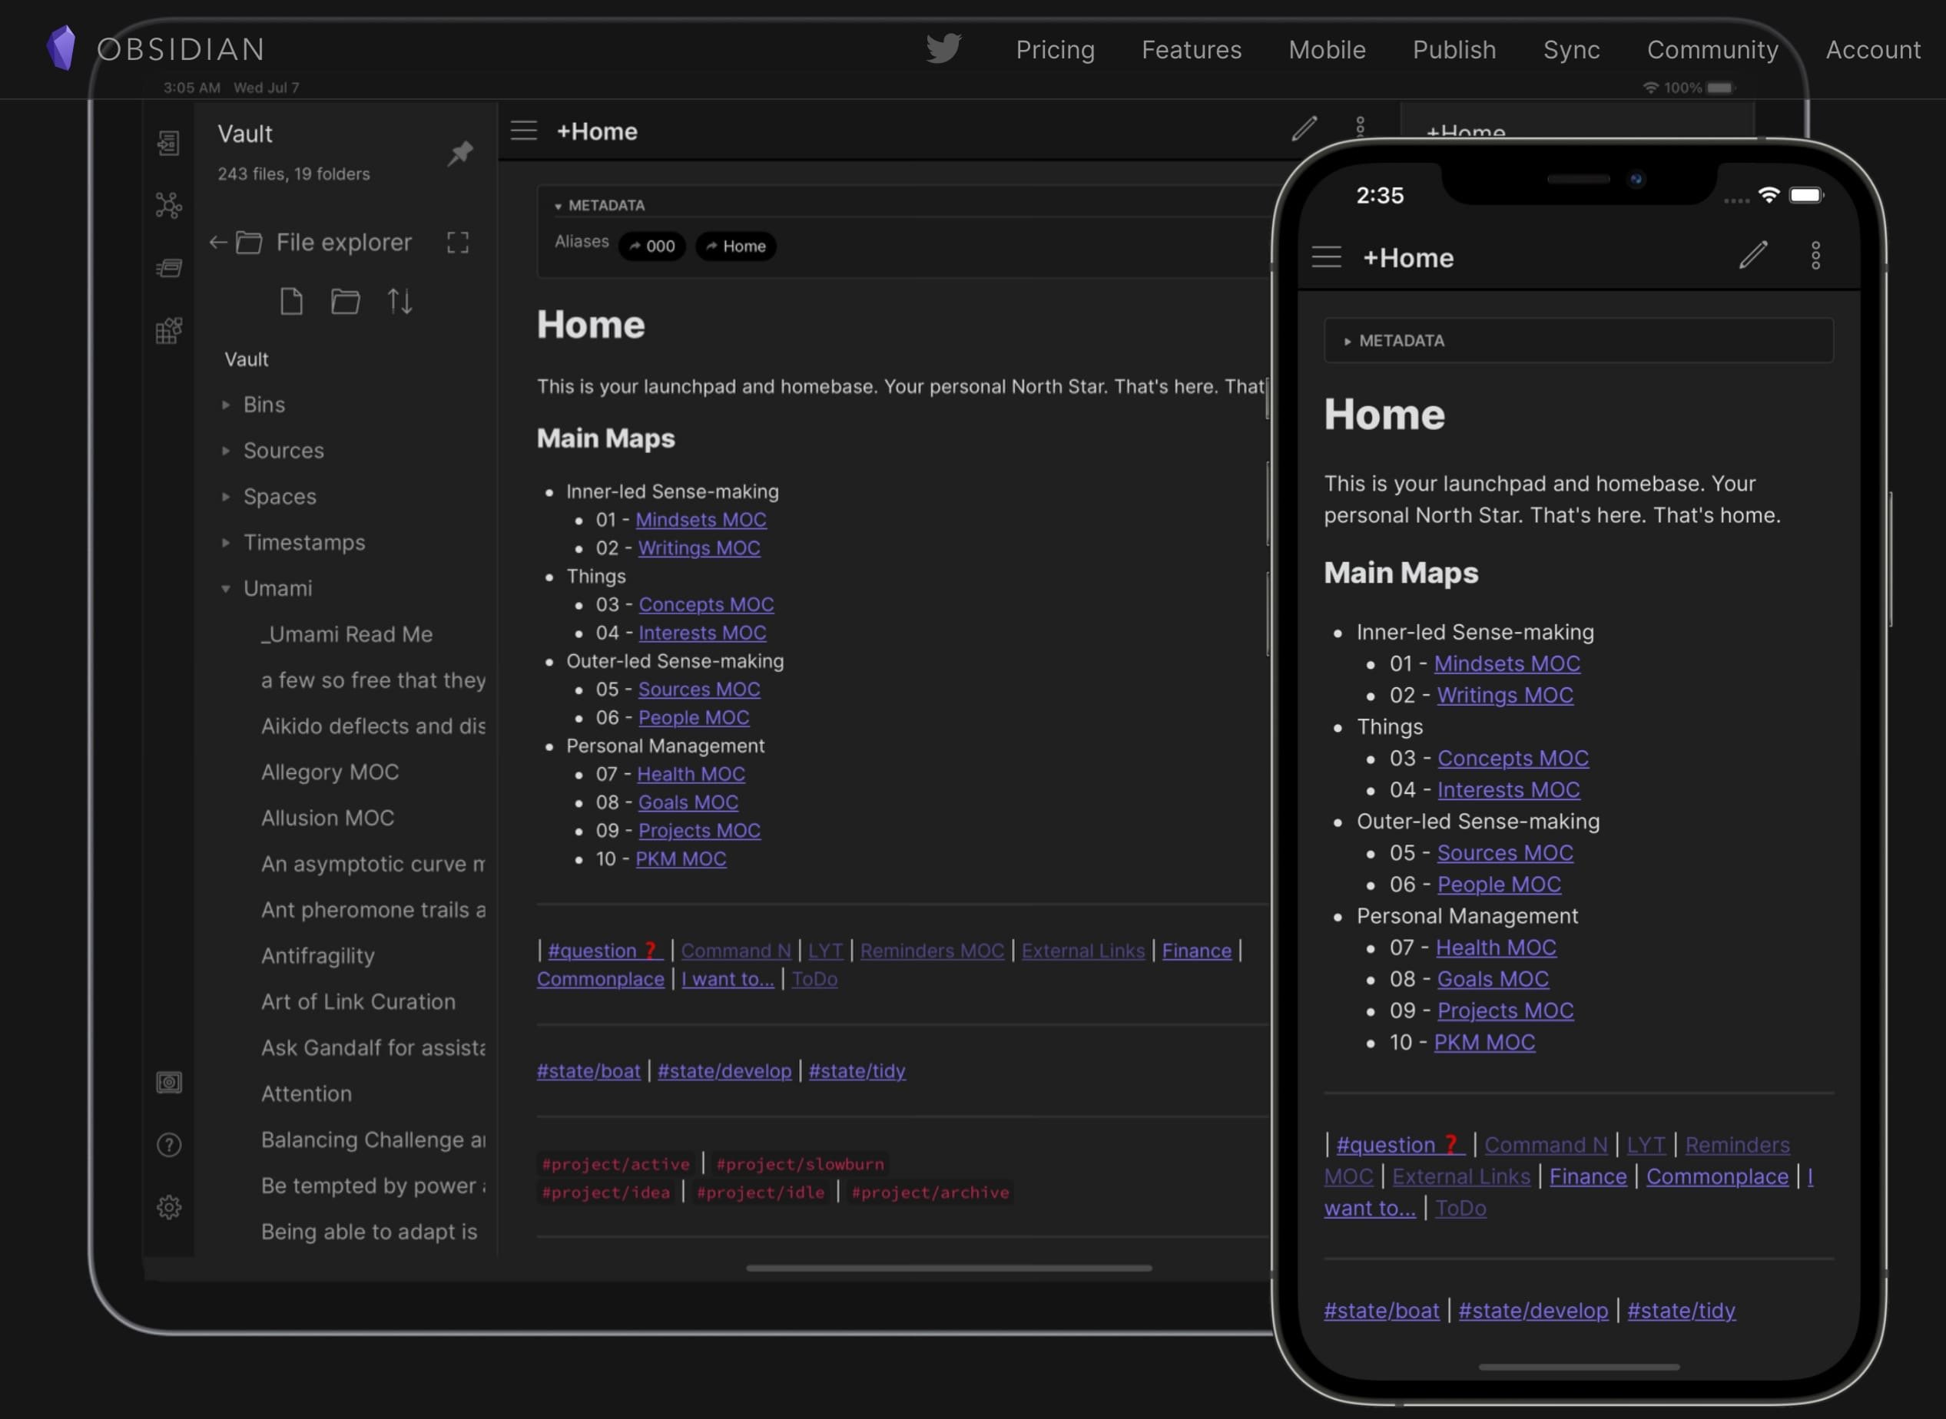Tap pencil edit icon on the phone
This screenshot has height=1419, width=1946.
pos(1752,255)
